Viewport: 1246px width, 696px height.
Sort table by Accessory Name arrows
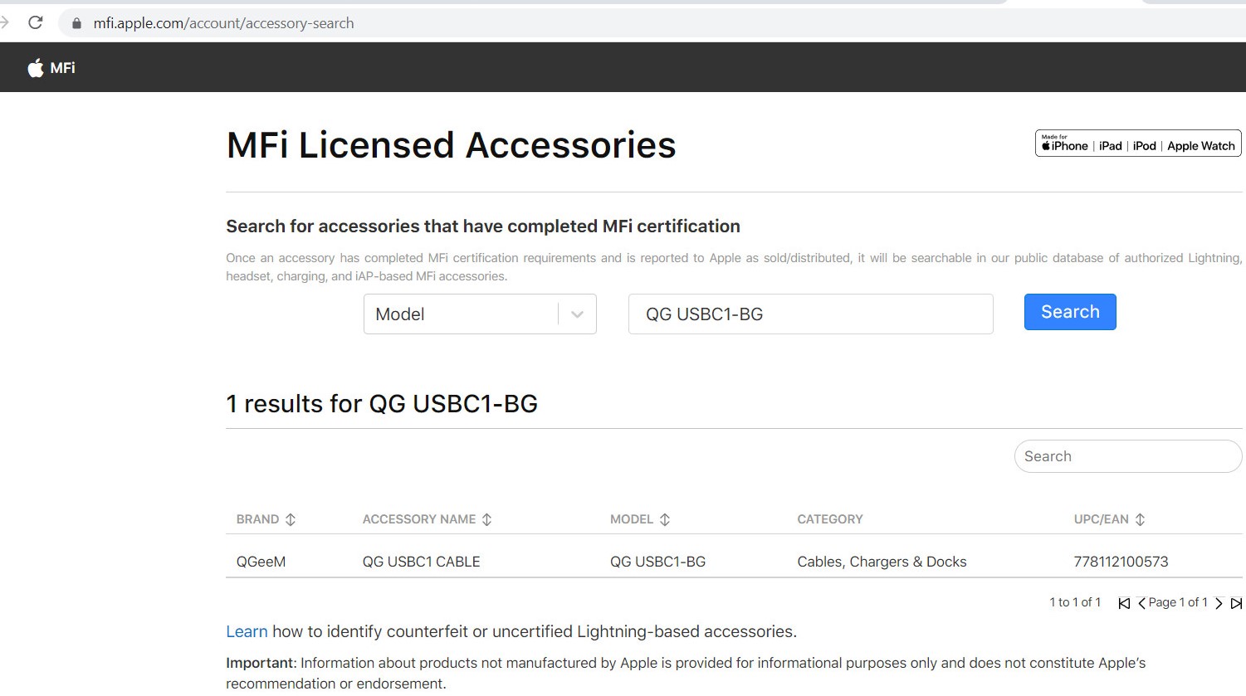[x=487, y=519]
